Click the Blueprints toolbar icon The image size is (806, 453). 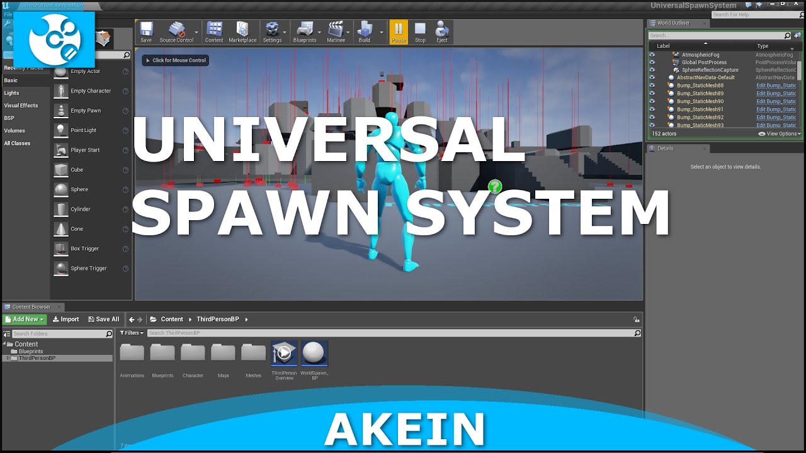(305, 31)
